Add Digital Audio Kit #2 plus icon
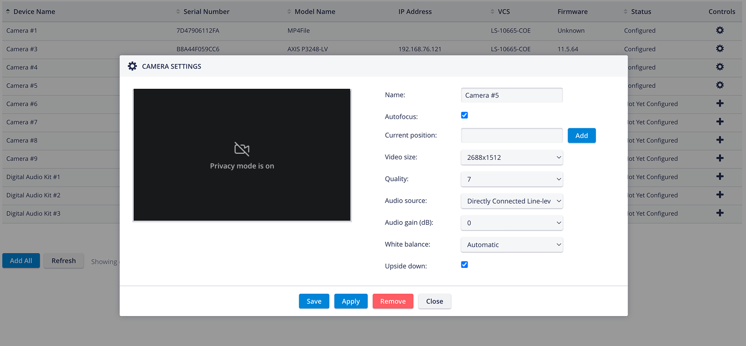746x346 pixels. pyautogui.click(x=720, y=195)
